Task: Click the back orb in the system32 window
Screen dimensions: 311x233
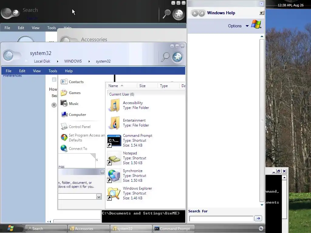Action: point(8,56)
